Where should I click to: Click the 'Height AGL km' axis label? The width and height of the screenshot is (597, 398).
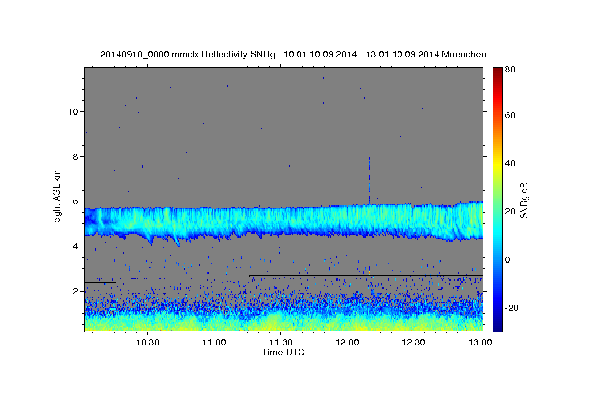tap(57, 199)
